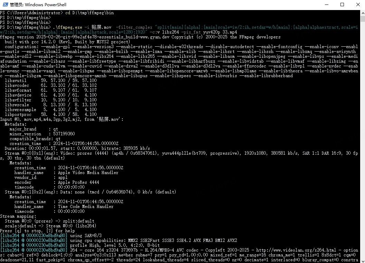
Task: Click the 'ffmpeg version 2025-02-26' line
Action: tap(140, 37)
